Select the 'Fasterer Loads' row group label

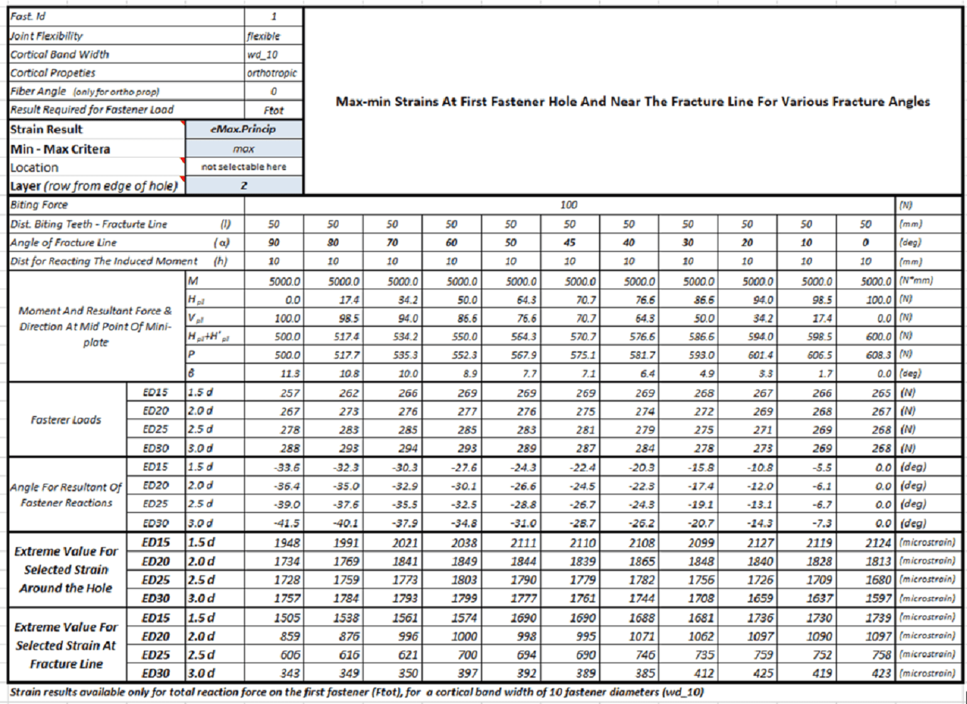point(66,420)
